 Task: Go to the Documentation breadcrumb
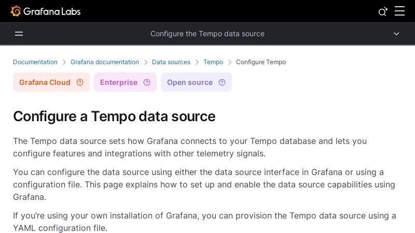tap(35, 62)
